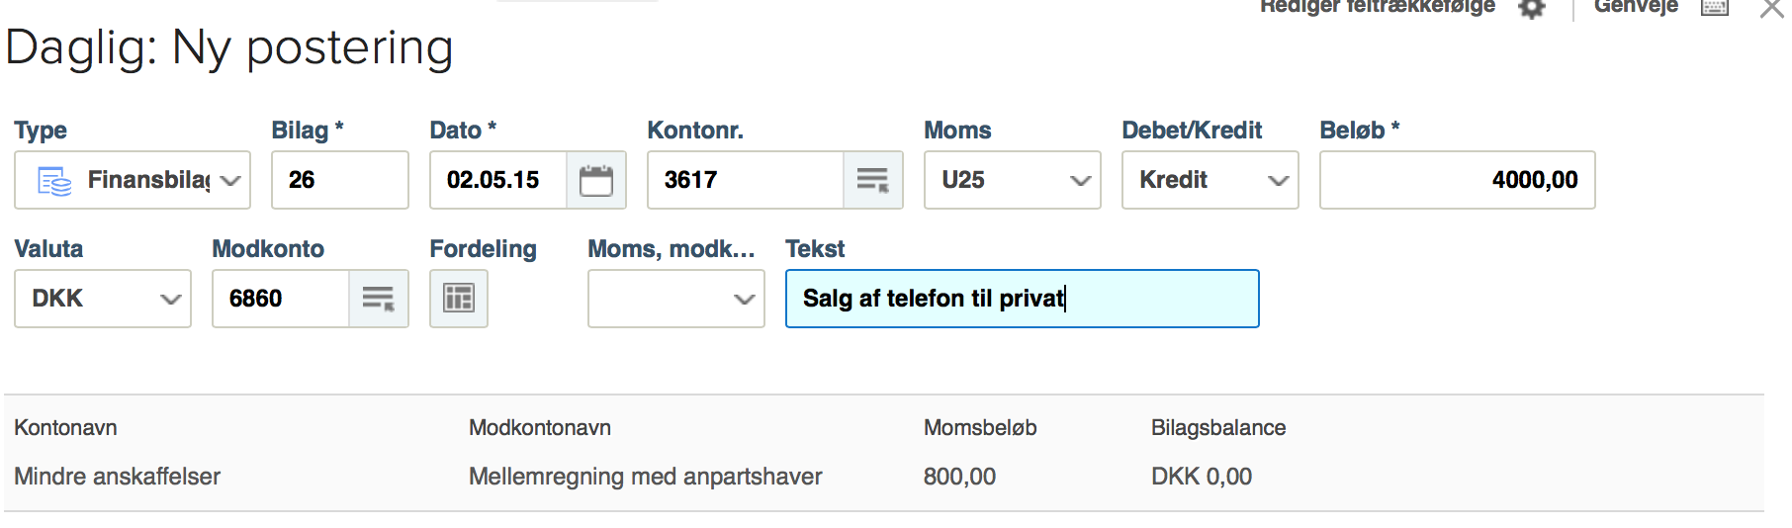Change the Debet/Kredit dropdown from Kredit
1792x528 pixels.
click(x=1278, y=181)
